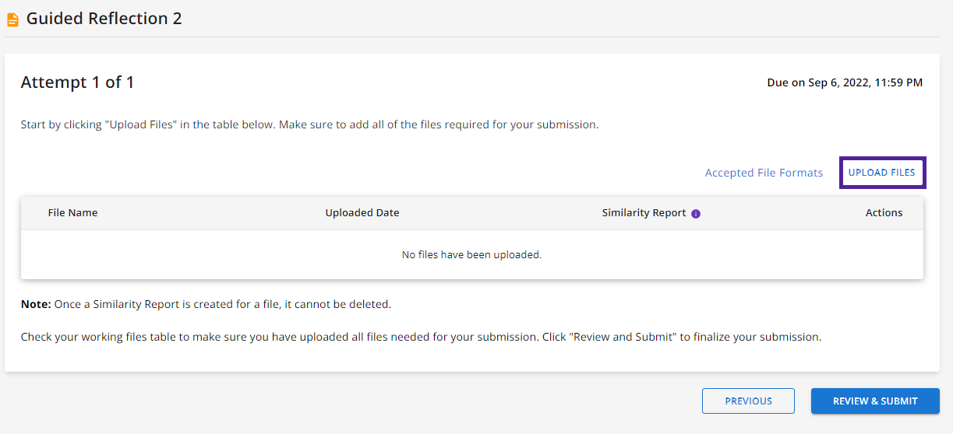The width and height of the screenshot is (953, 434).
Task: Select the 'Attempt 1 of 1' heading
Action: tap(77, 82)
